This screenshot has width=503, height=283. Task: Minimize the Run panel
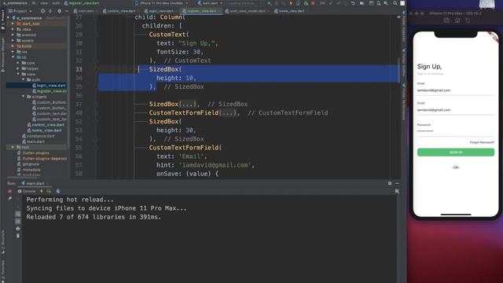397,183
